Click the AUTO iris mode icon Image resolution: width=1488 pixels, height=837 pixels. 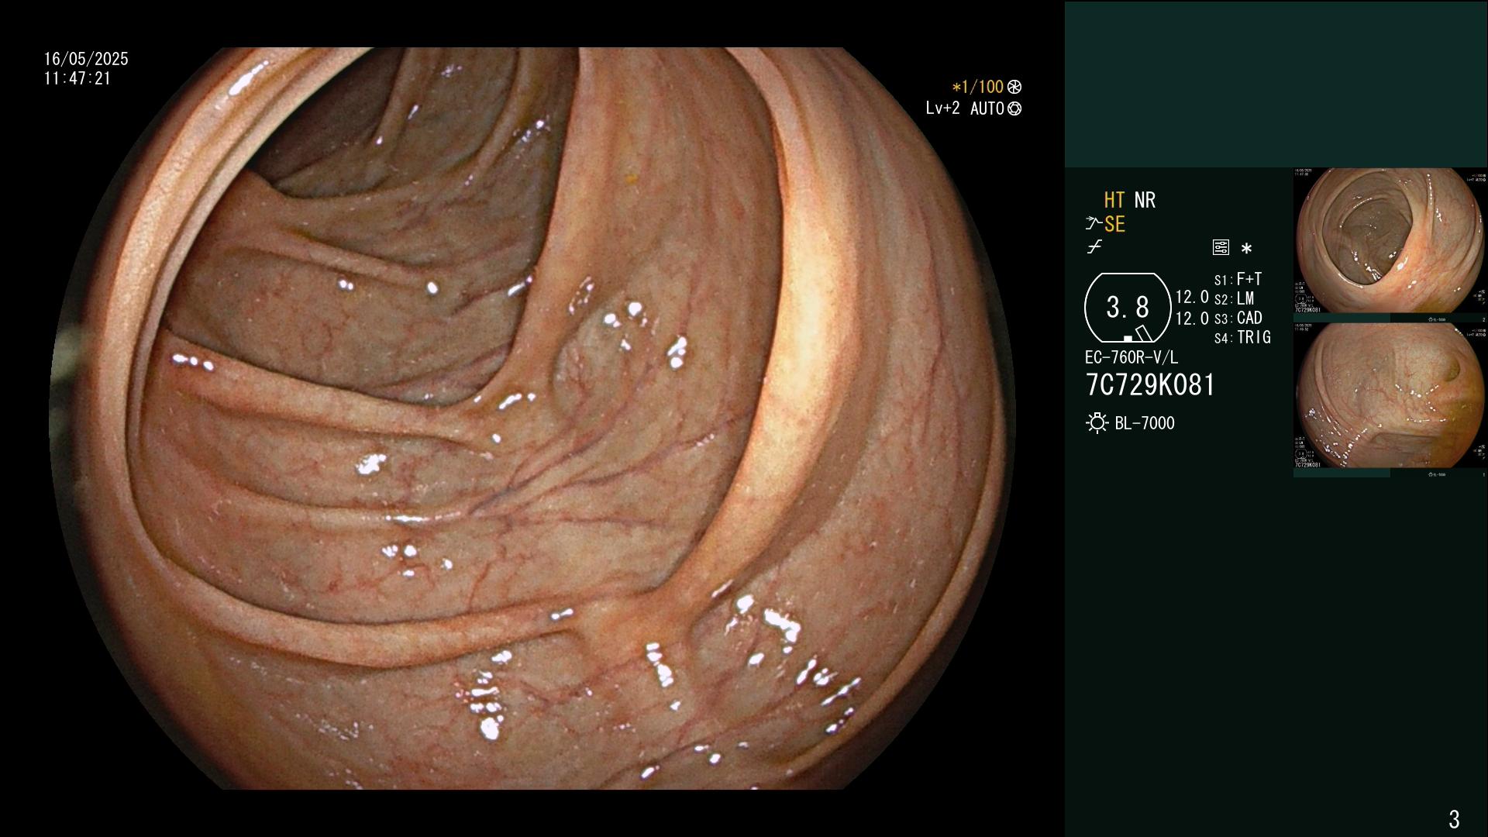pos(1014,109)
